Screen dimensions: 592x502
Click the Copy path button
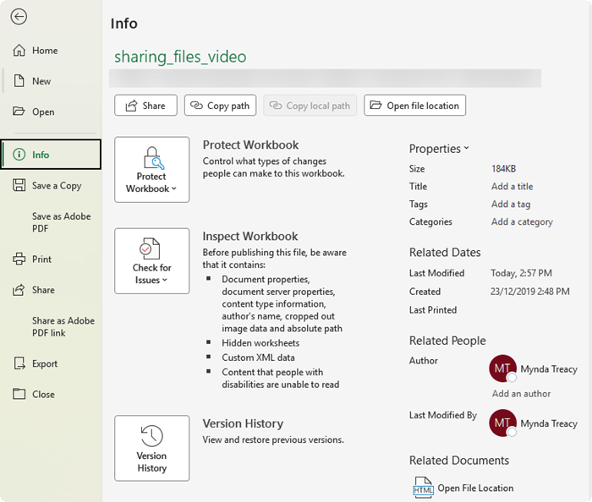pos(220,106)
